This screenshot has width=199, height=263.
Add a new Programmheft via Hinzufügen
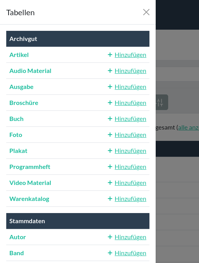point(130,167)
